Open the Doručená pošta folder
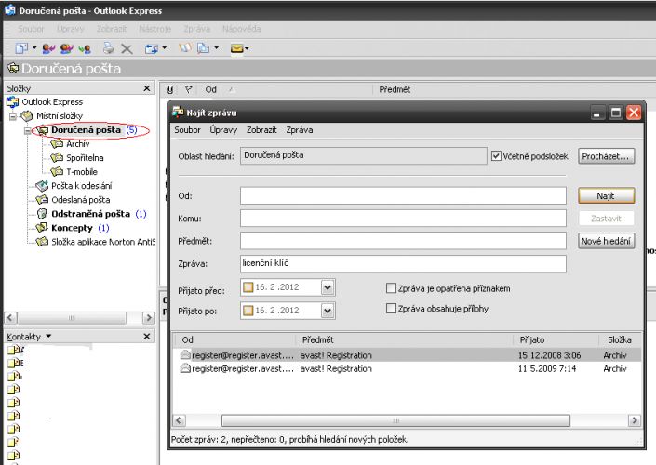 (86, 130)
